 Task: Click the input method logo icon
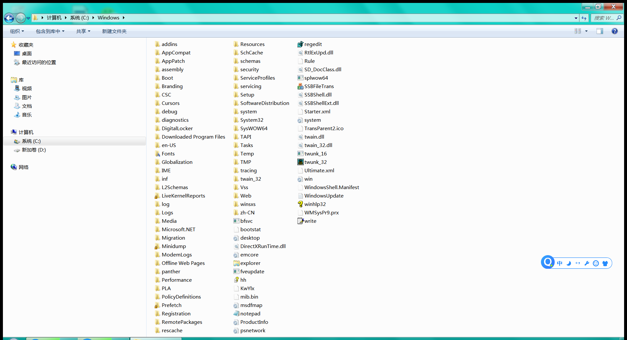click(548, 262)
